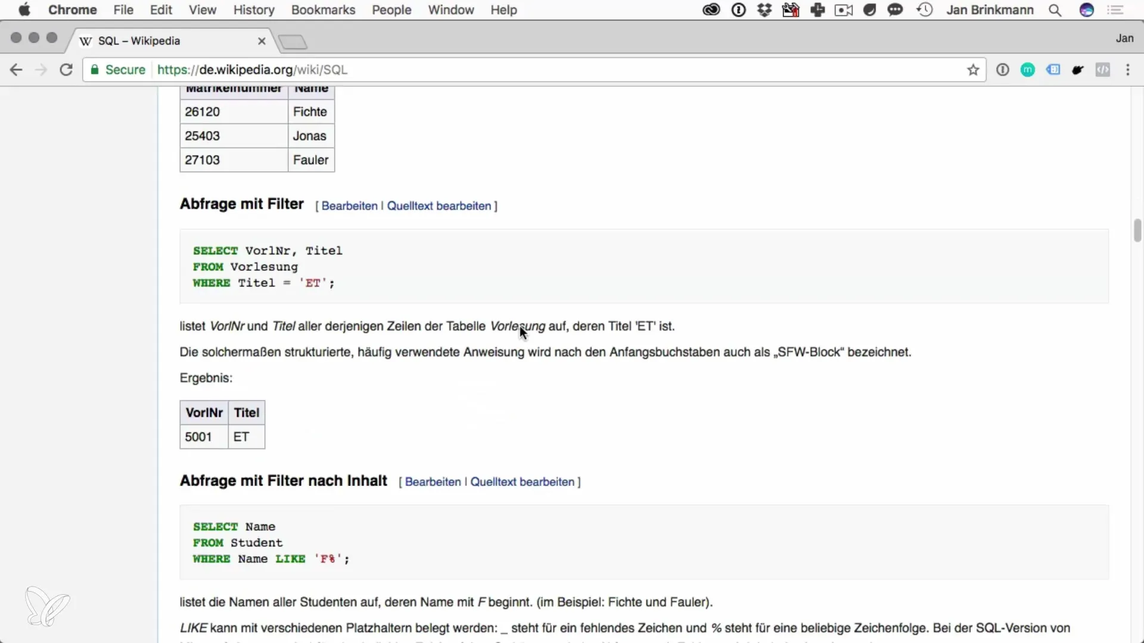Click the browser back arrow

pyautogui.click(x=16, y=70)
